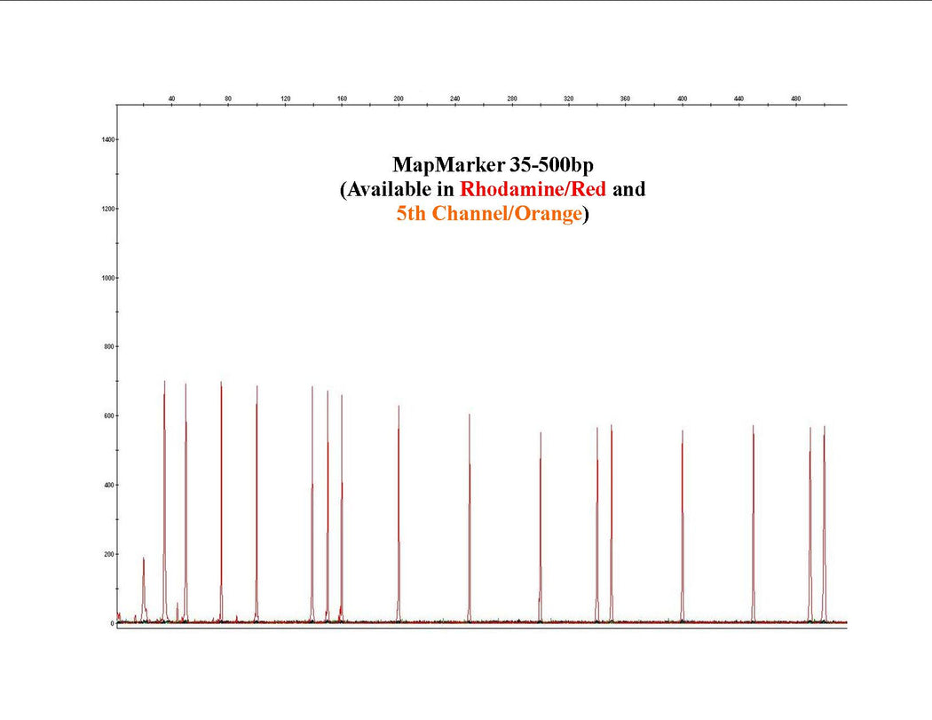Click the x-axis label 40
This screenshot has width=932, height=720.
tap(171, 98)
